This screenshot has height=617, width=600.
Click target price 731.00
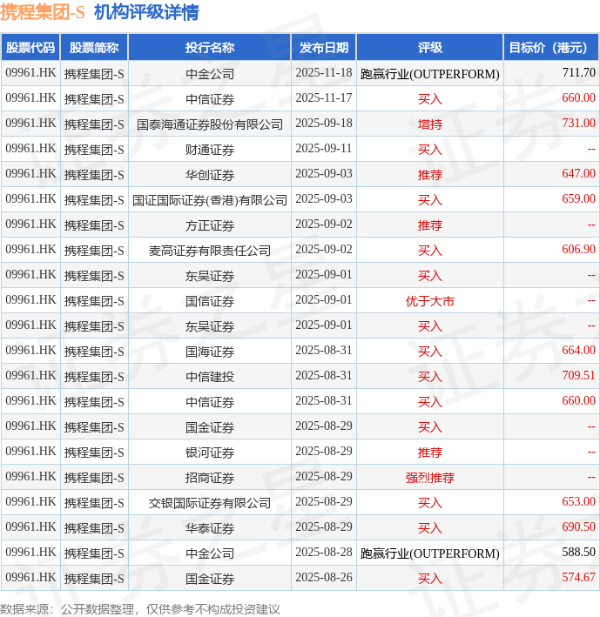click(579, 124)
